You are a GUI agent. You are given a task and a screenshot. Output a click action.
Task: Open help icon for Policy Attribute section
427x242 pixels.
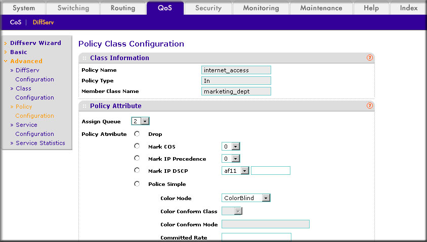coord(369,106)
